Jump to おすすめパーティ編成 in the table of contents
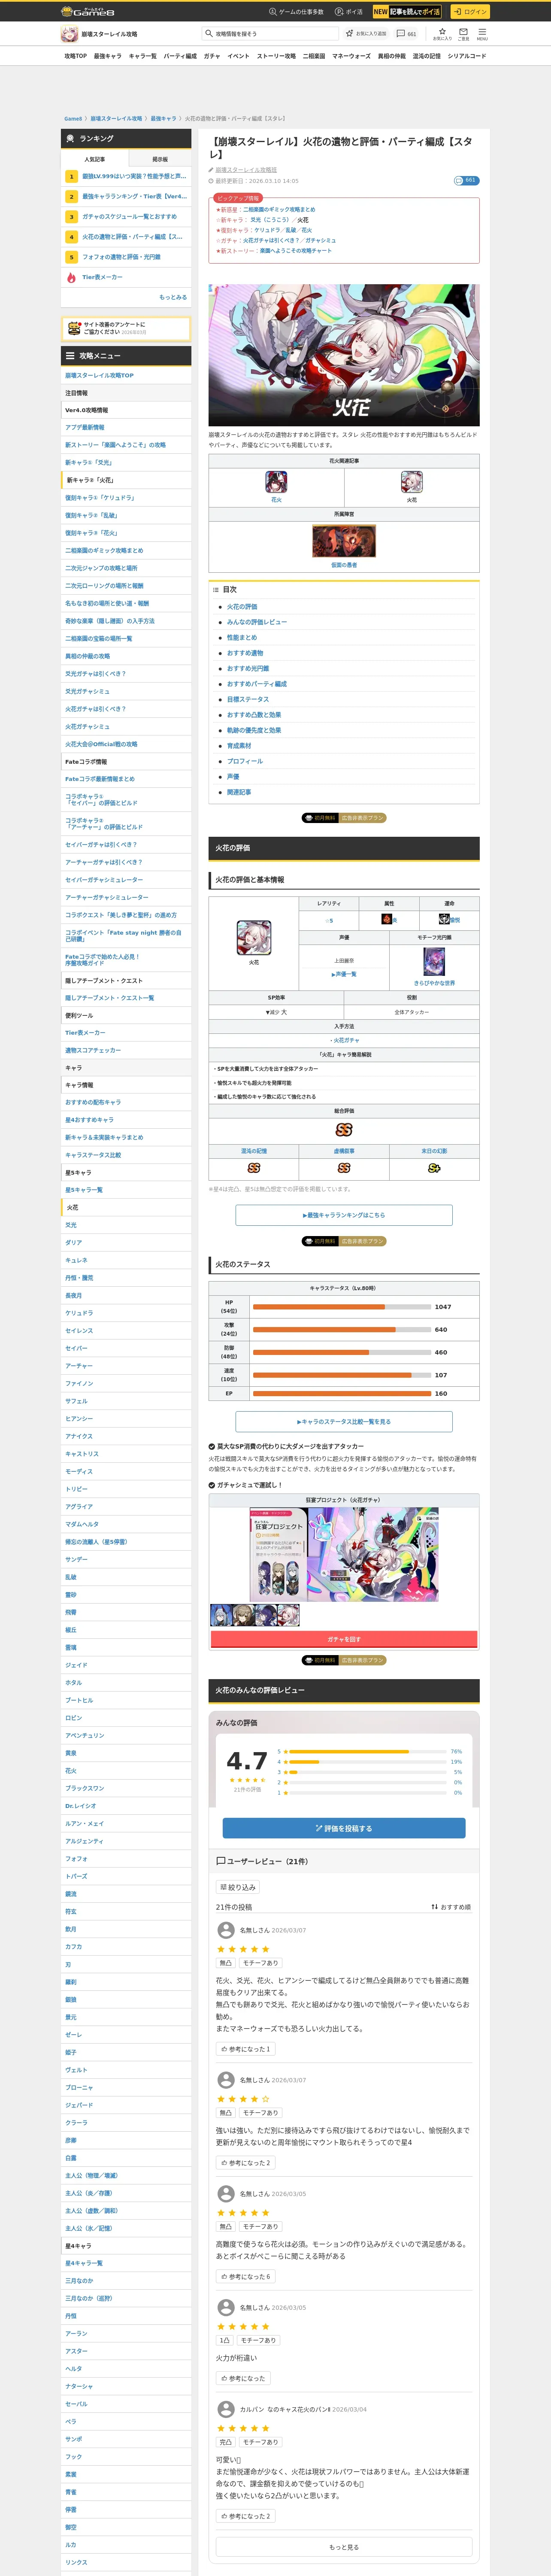Image resolution: width=551 pixels, height=2576 pixels. pyautogui.click(x=256, y=684)
